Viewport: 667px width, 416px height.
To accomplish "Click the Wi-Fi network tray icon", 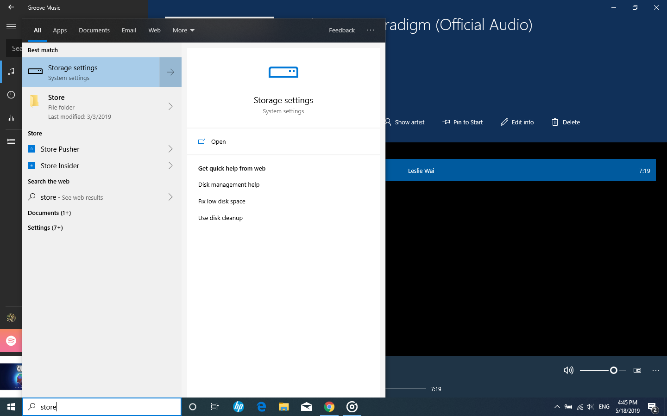I will click(x=579, y=407).
